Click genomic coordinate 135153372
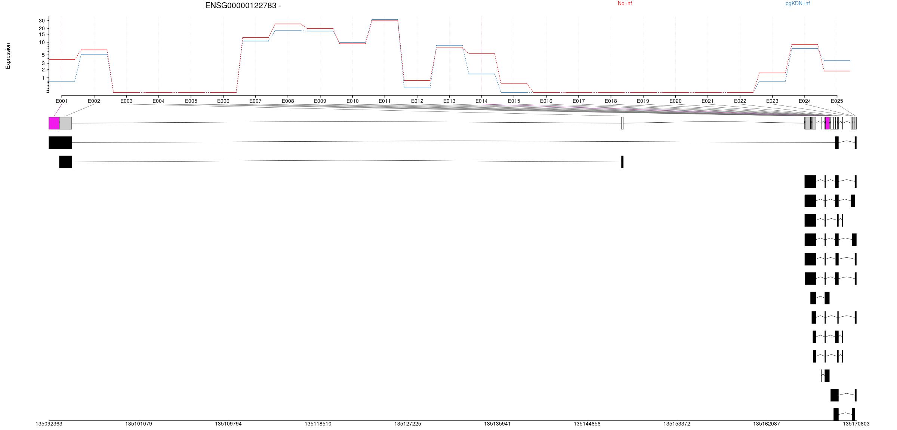This screenshot has width=897, height=430. click(x=677, y=424)
